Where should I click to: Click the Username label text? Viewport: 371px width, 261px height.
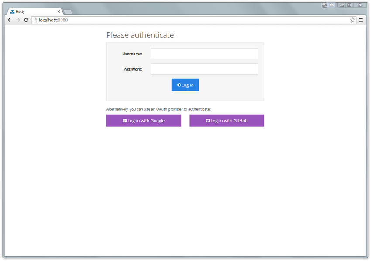[x=132, y=54]
